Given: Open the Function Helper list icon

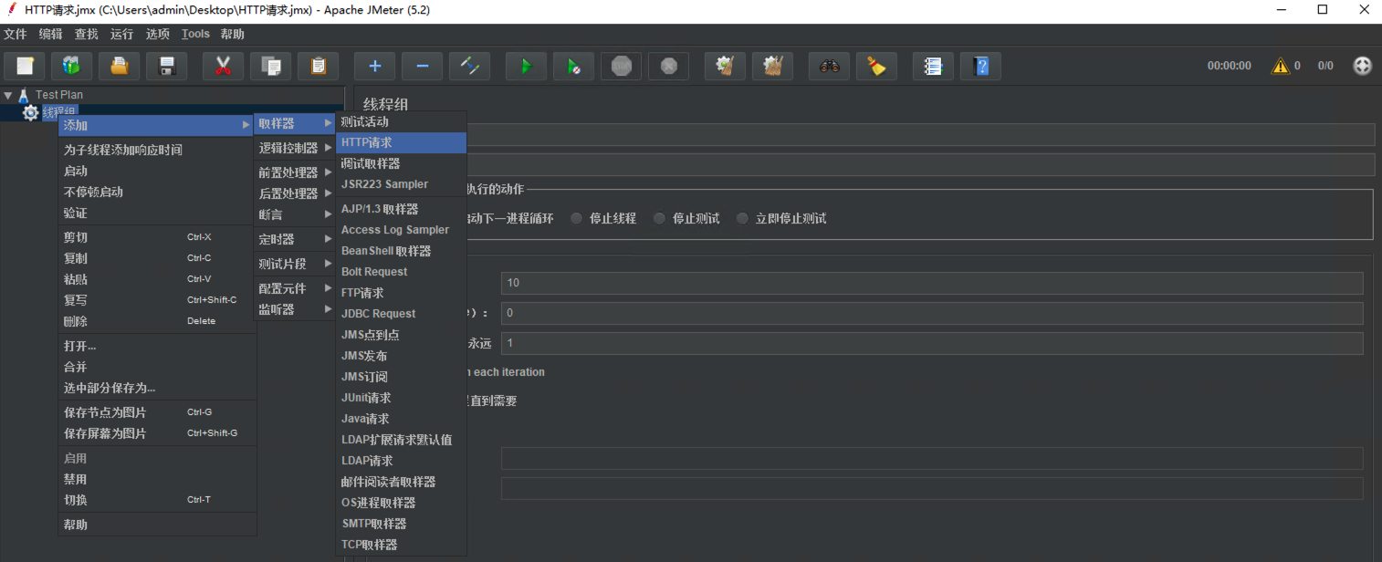Looking at the screenshot, I should (933, 66).
